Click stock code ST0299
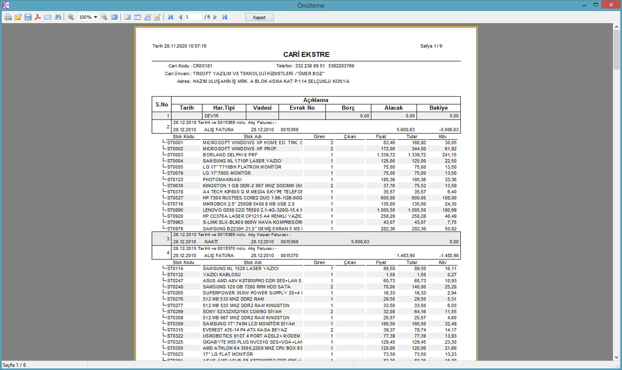The height and width of the screenshot is (370, 622). 175,311
